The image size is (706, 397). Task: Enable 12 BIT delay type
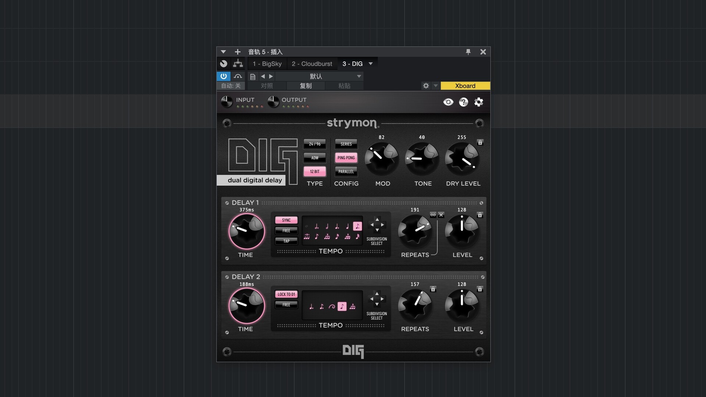[x=315, y=172]
